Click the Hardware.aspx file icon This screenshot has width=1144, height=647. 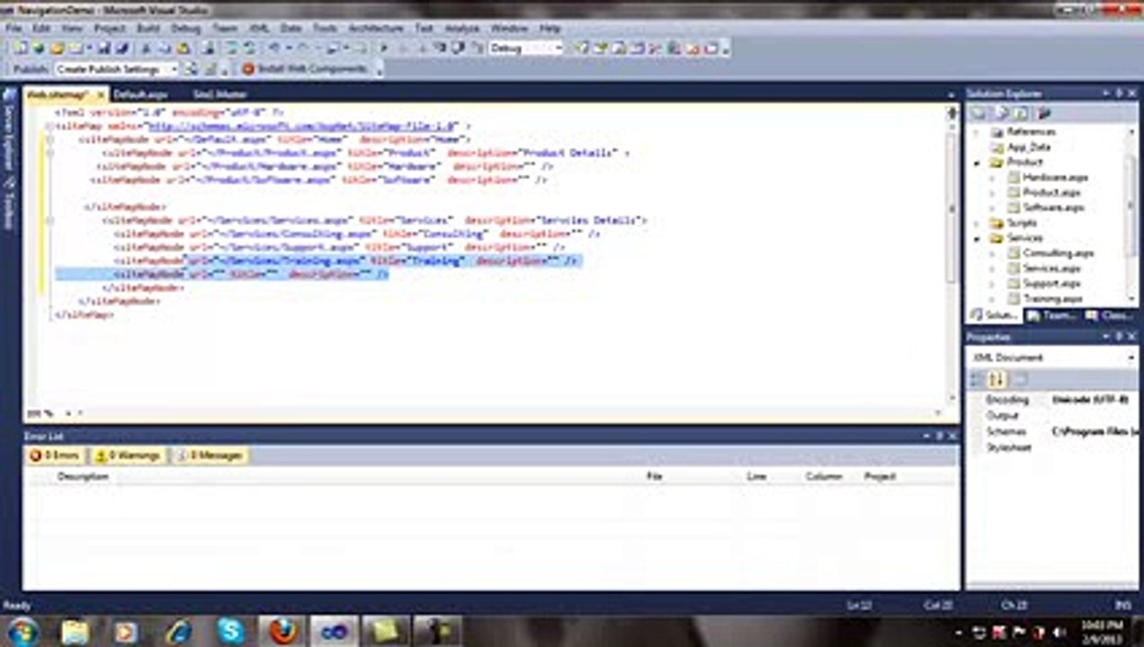click(x=1014, y=178)
